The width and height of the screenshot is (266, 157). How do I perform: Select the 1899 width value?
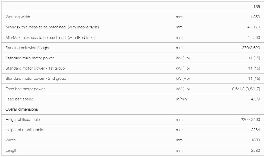pos(256,140)
